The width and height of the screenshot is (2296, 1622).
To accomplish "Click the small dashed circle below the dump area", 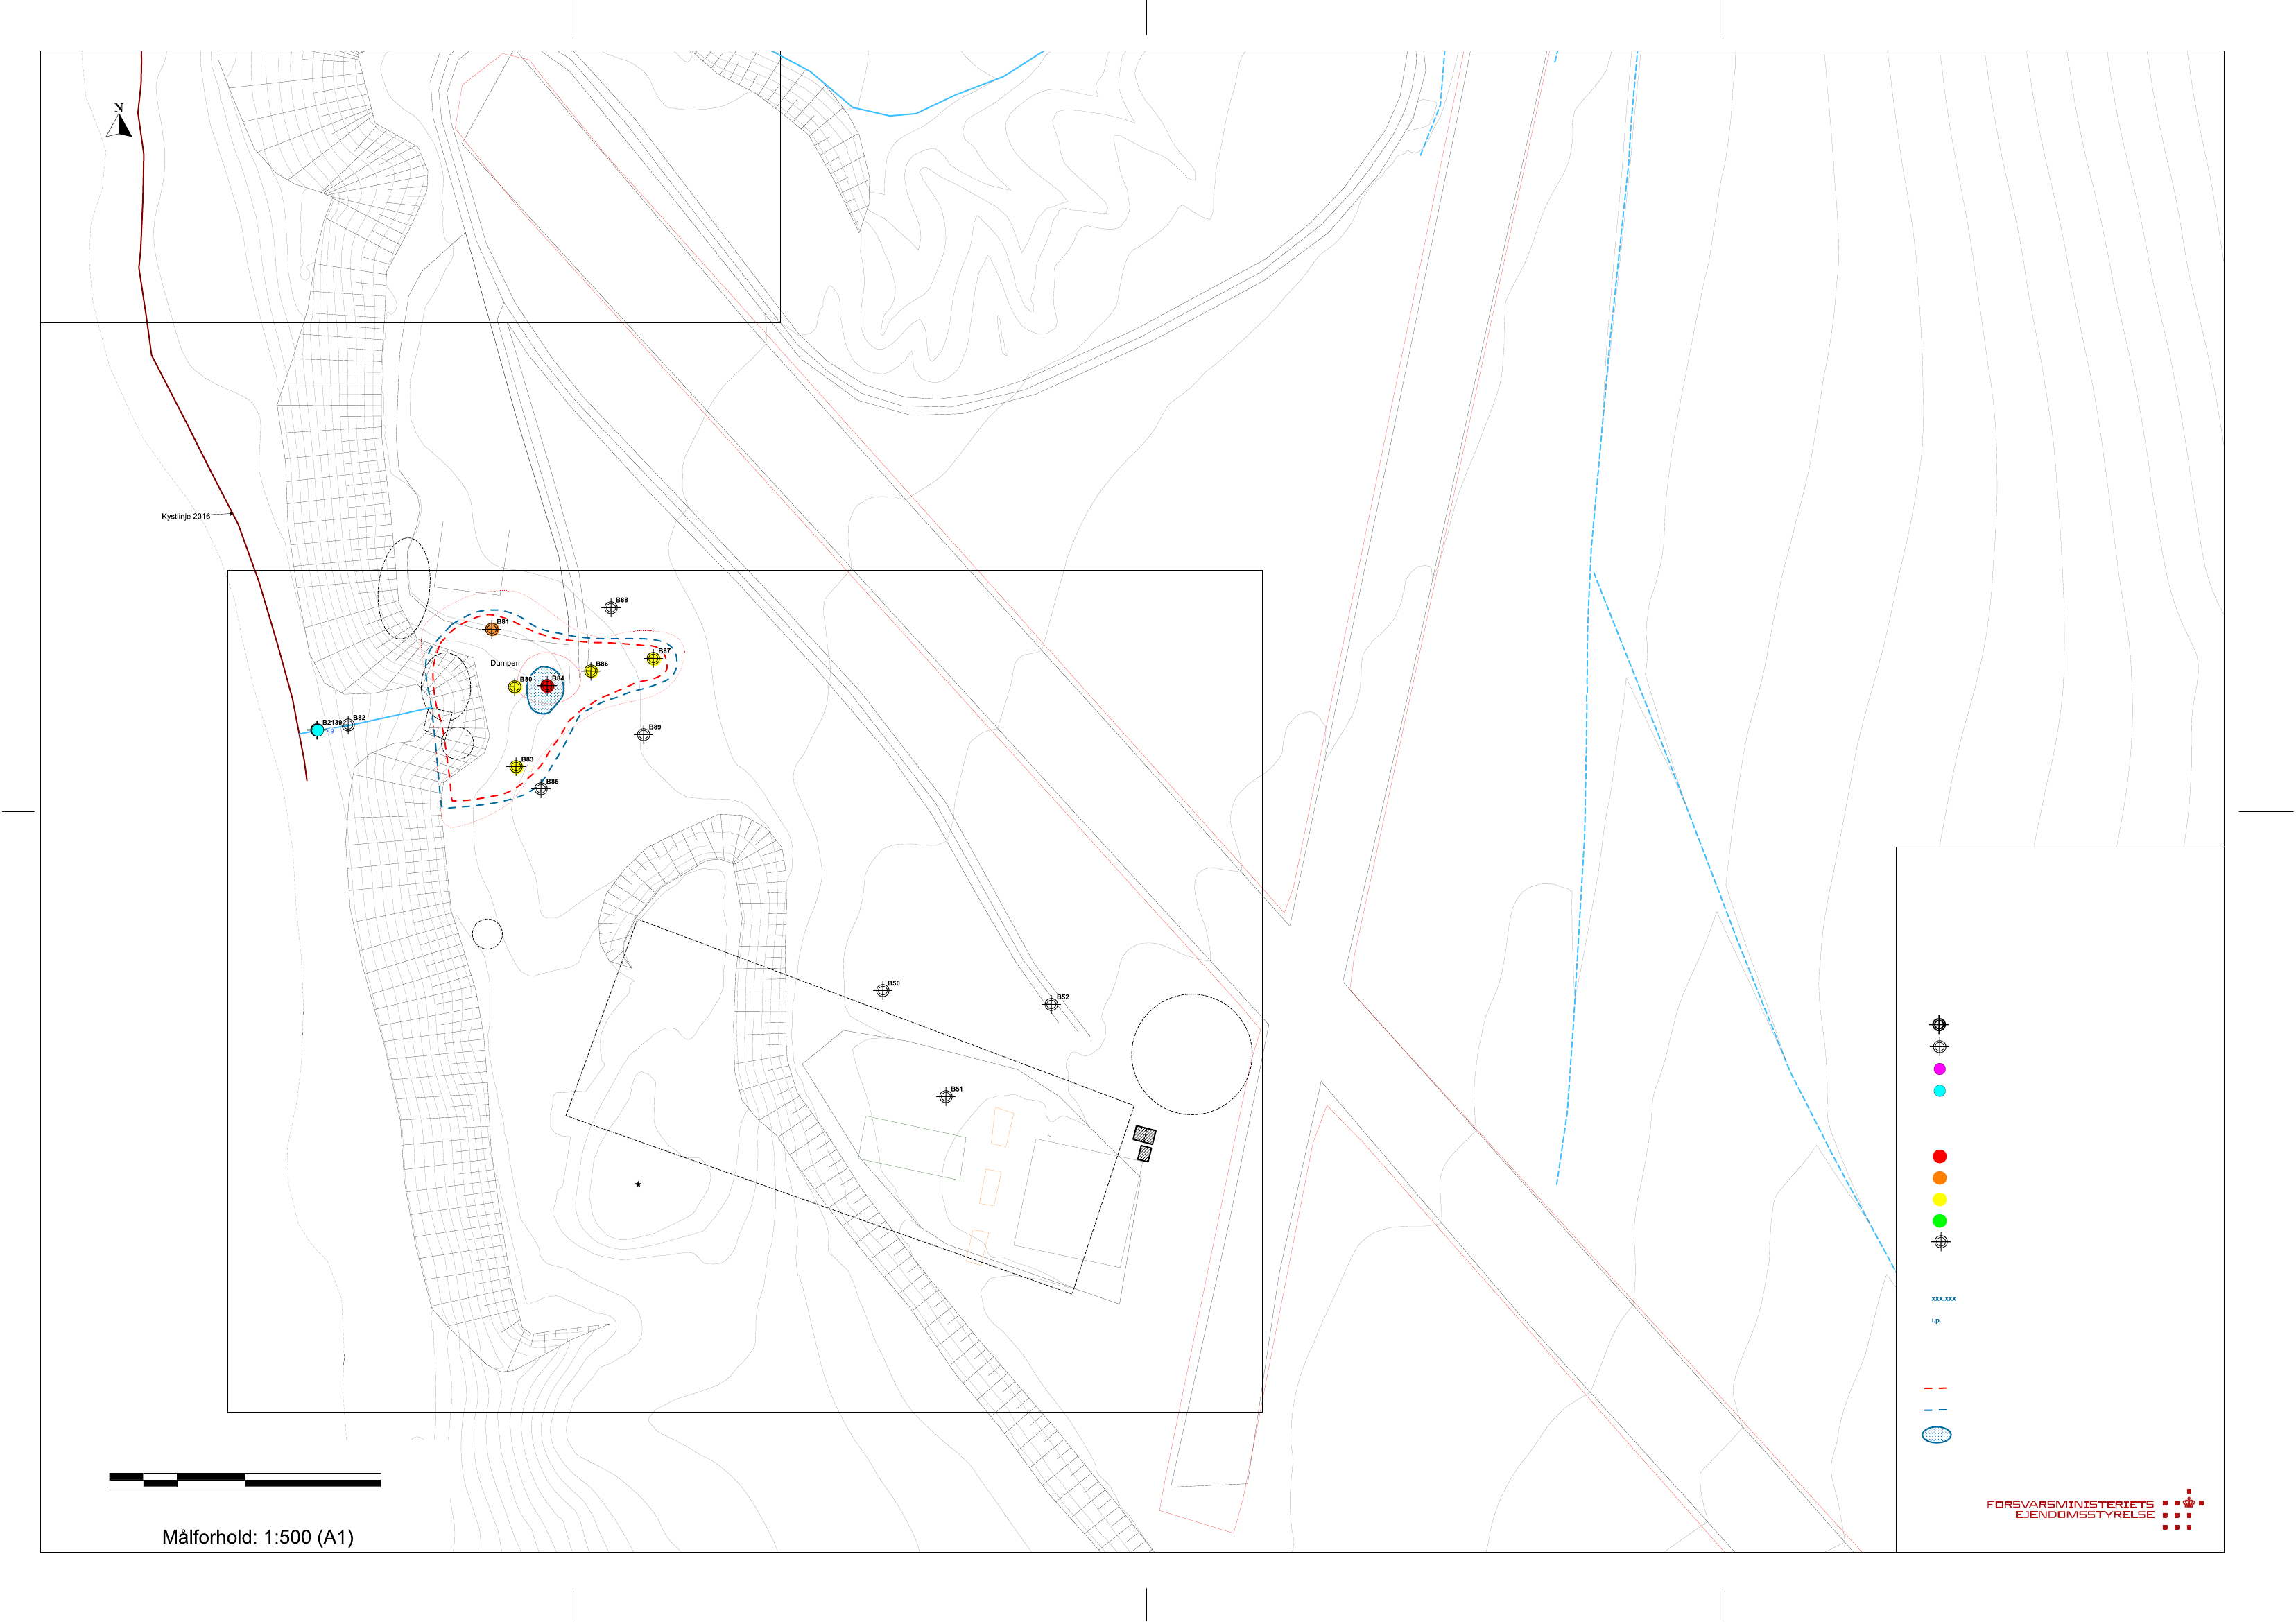I will tap(487, 934).
